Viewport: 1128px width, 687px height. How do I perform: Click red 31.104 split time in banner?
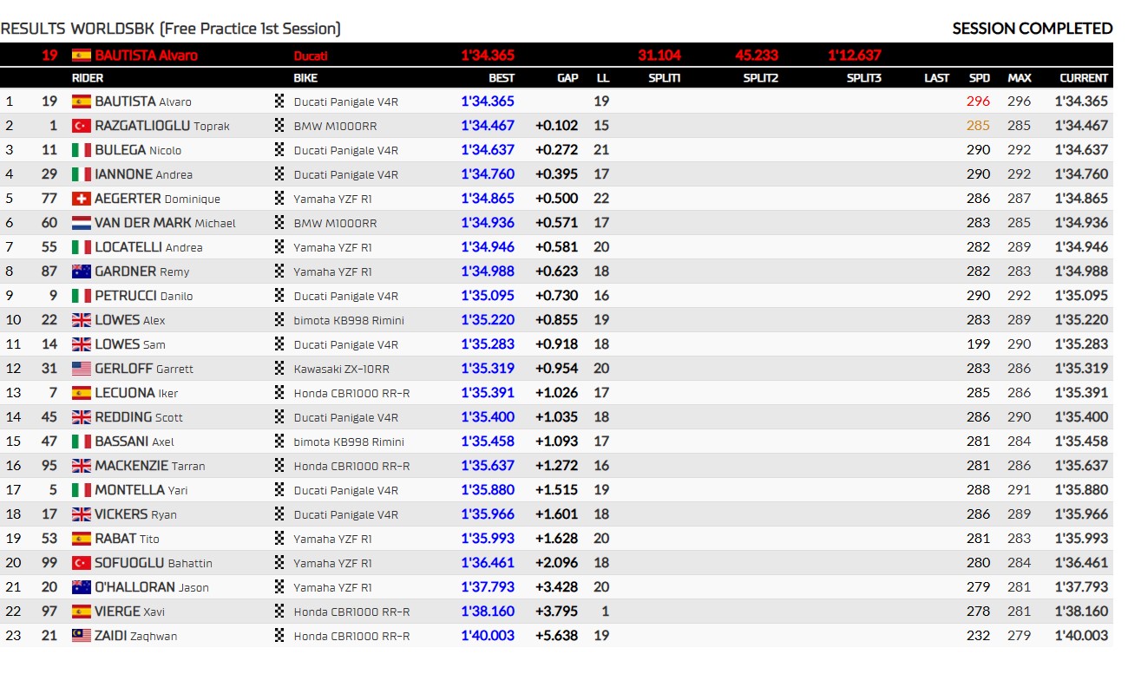[x=659, y=55]
